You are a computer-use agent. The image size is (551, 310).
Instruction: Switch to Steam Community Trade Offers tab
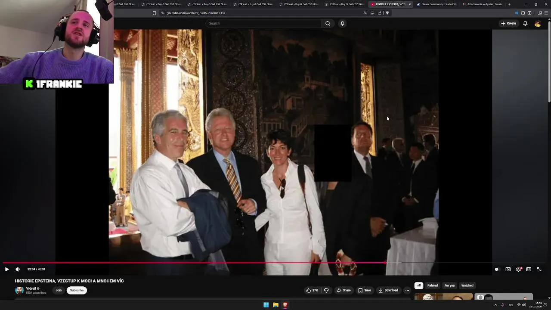coord(436,4)
